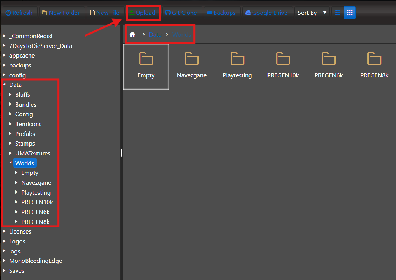Image resolution: width=396 pixels, height=280 pixels.
Task: Open the PREGEN10k folder icon
Action: pos(283,59)
